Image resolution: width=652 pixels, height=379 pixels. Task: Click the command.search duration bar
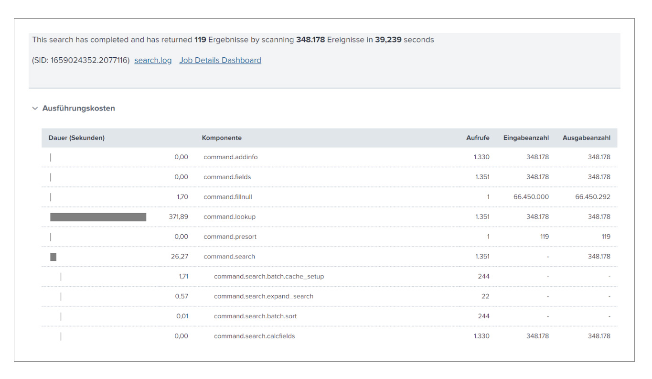pyautogui.click(x=53, y=257)
